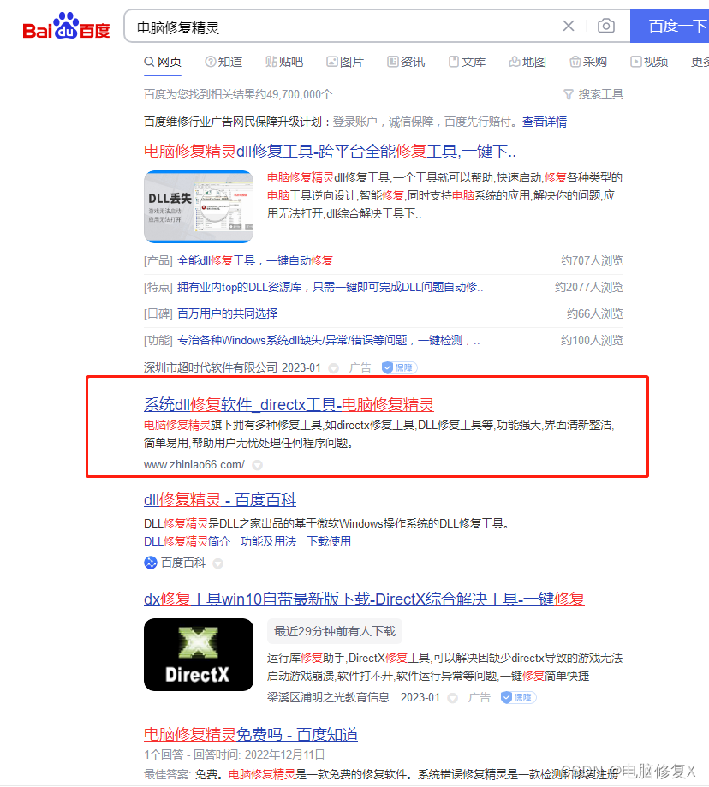
Task: Open the 图片 tab
Action: click(345, 62)
